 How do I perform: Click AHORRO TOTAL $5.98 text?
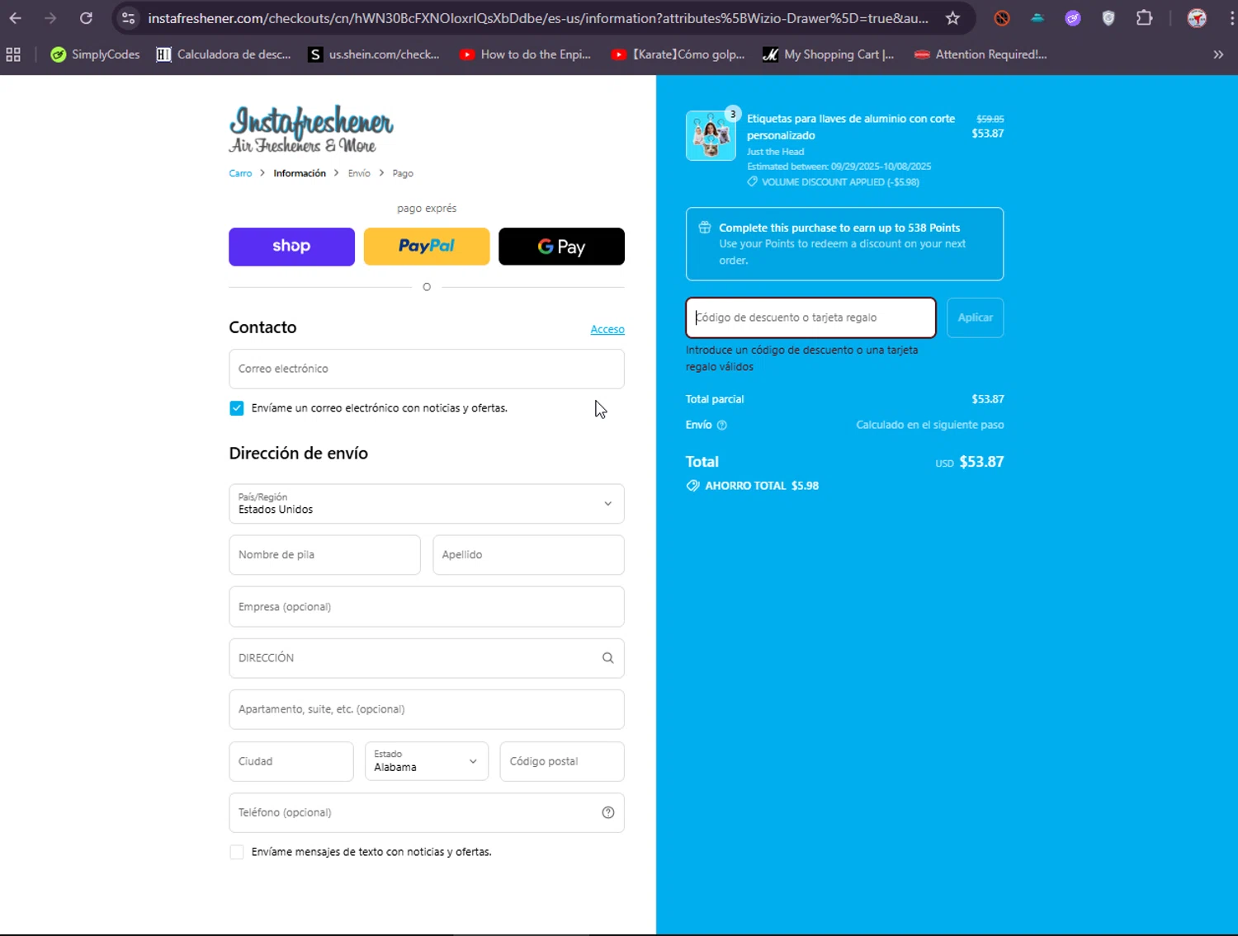(762, 486)
